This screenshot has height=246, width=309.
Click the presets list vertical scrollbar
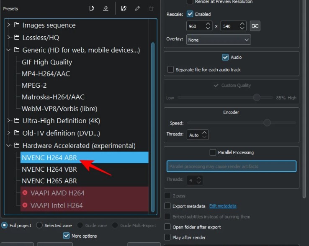coord(153,127)
